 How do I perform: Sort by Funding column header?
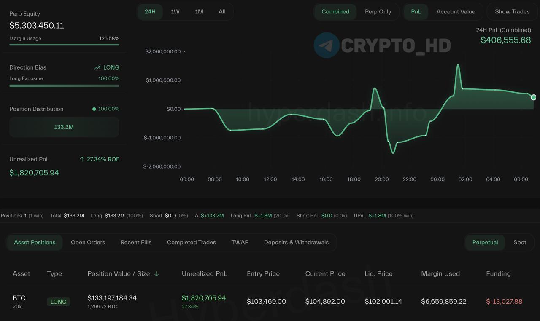tap(498, 274)
